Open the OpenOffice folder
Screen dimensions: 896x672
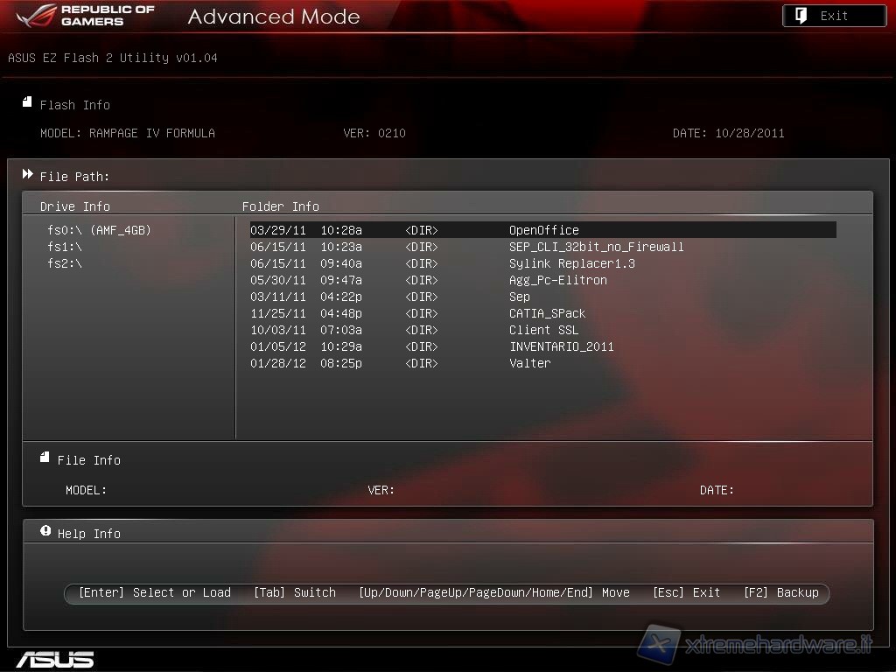click(543, 230)
